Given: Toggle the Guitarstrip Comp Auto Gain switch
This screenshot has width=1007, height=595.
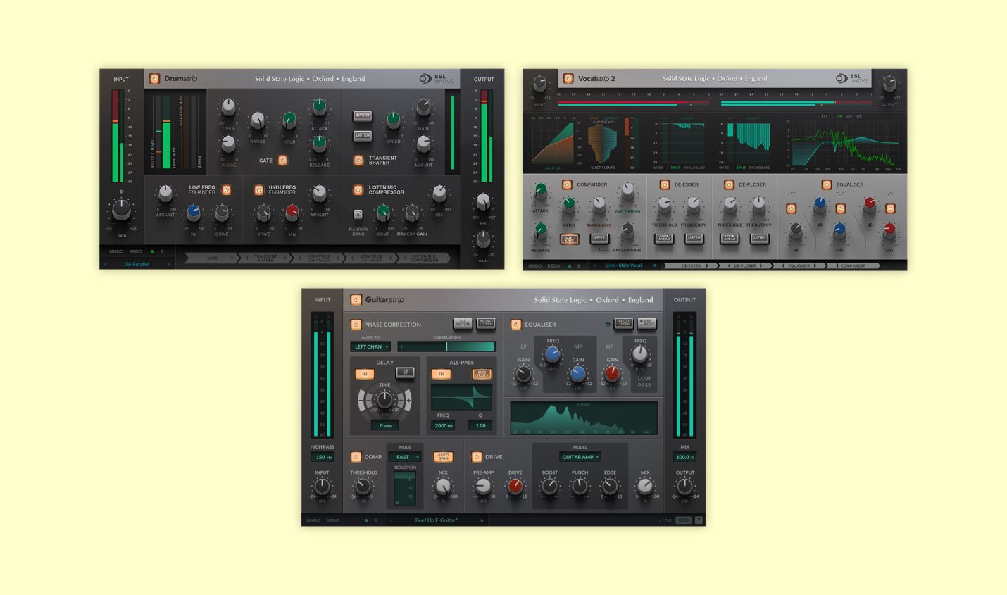Looking at the screenshot, I should 443,457.
